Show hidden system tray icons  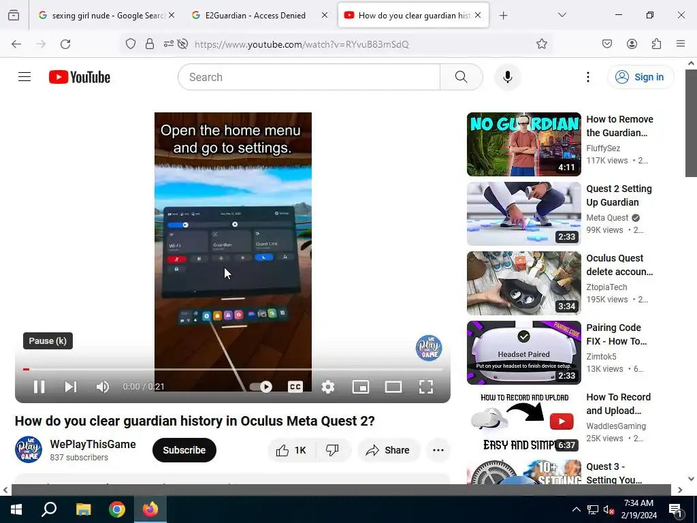pyautogui.click(x=576, y=509)
